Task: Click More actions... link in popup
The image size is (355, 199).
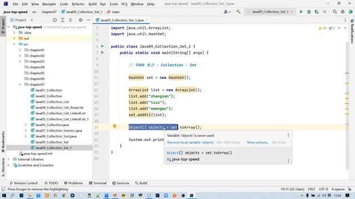Action: point(258,143)
